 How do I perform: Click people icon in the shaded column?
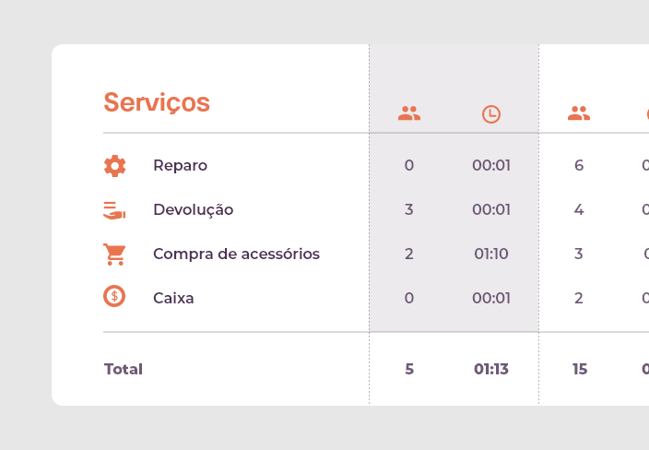click(x=409, y=113)
